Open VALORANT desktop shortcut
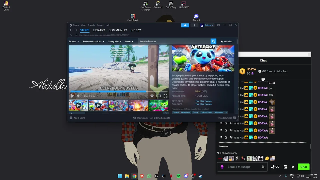The width and height of the screenshot is (320, 180). [x=183, y=5]
